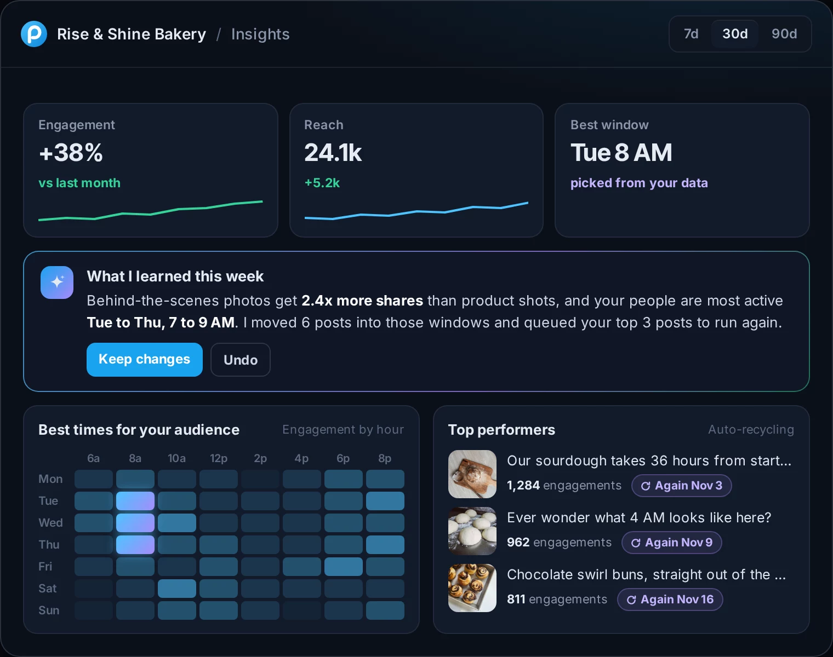Switch to the 90d time range
The height and width of the screenshot is (657, 833).
pos(784,34)
